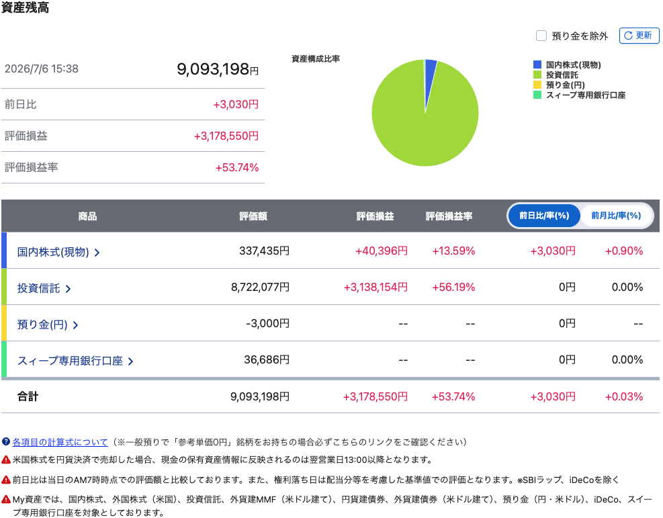Click the question mark help icon
This screenshot has width=663, height=518.
(x=6, y=442)
